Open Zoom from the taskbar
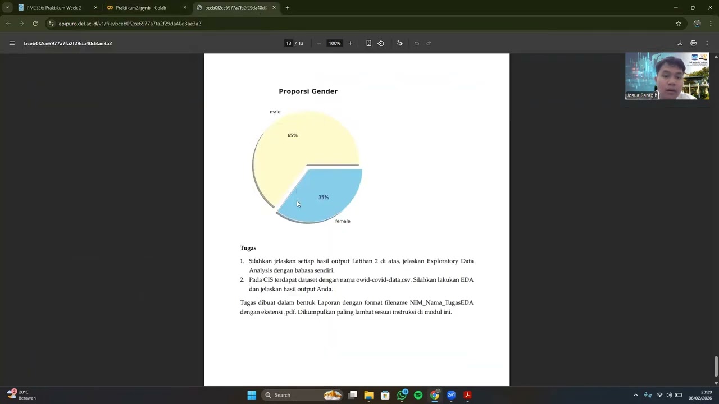 pos(451,395)
